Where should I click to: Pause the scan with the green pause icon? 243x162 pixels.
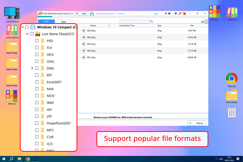point(166,13)
